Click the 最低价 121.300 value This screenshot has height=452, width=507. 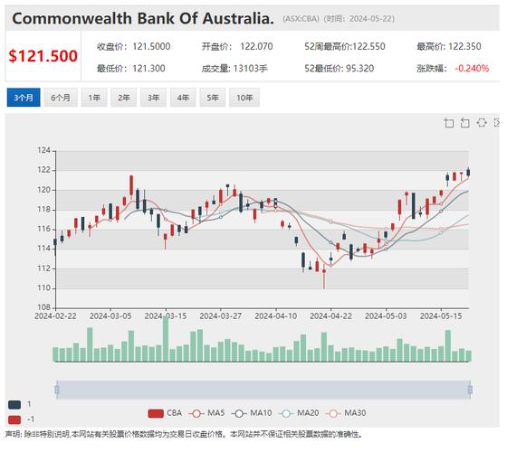(131, 69)
